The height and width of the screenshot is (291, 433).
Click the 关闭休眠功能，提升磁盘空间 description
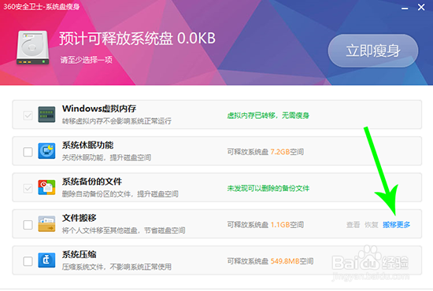(106, 157)
